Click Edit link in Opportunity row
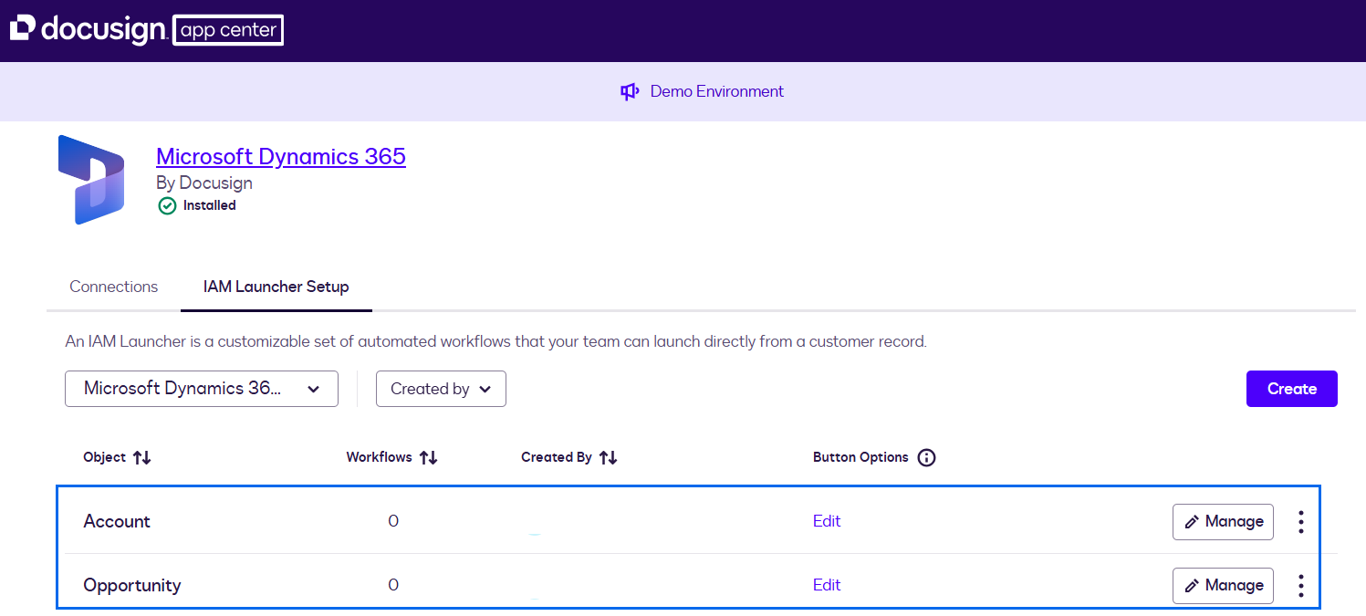This screenshot has height=616, width=1366. [827, 585]
